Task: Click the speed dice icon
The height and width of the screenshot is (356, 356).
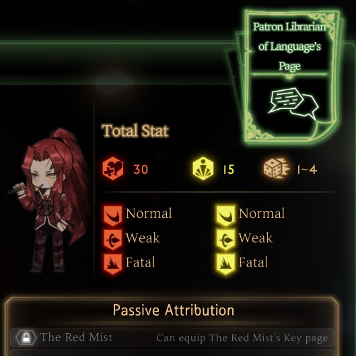Action: point(277,168)
